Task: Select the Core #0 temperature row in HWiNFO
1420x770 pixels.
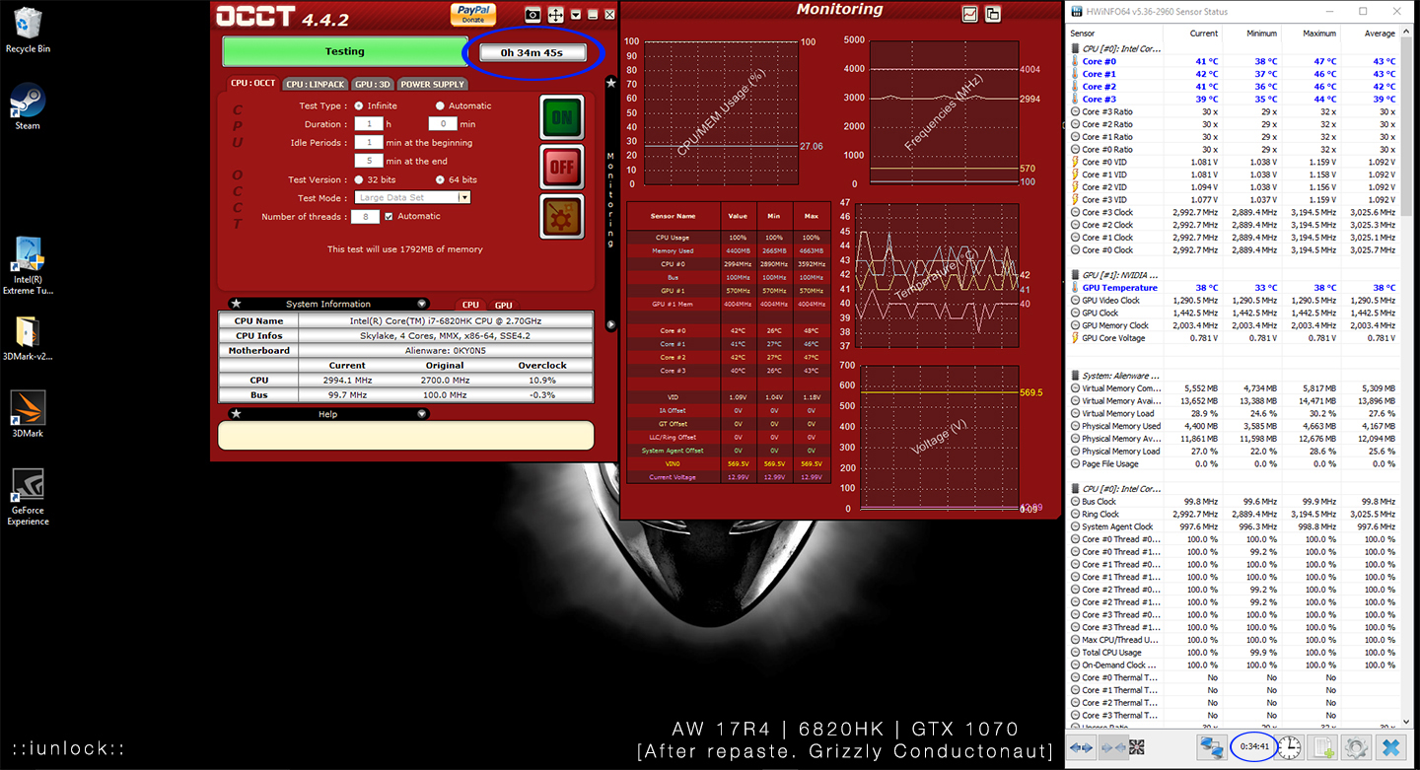Action: (x=1234, y=61)
